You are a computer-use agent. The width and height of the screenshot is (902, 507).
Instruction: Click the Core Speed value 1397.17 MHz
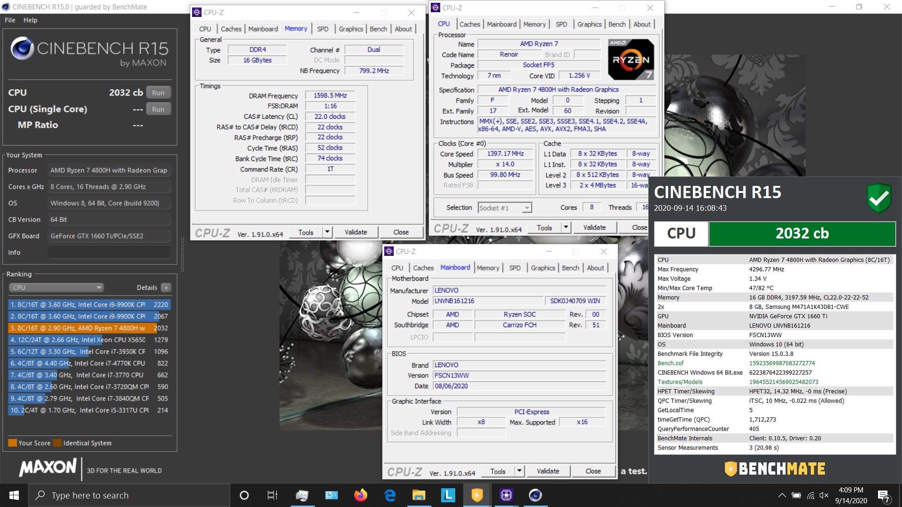click(505, 154)
